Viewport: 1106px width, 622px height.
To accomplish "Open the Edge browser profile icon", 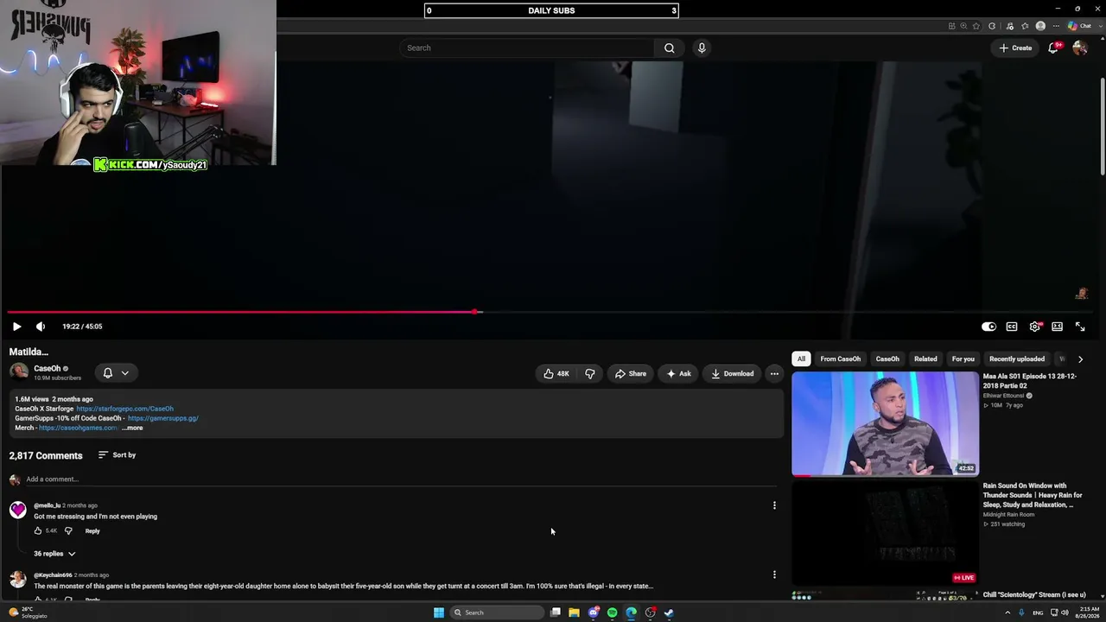I will pyautogui.click(x=1040, y=26).
